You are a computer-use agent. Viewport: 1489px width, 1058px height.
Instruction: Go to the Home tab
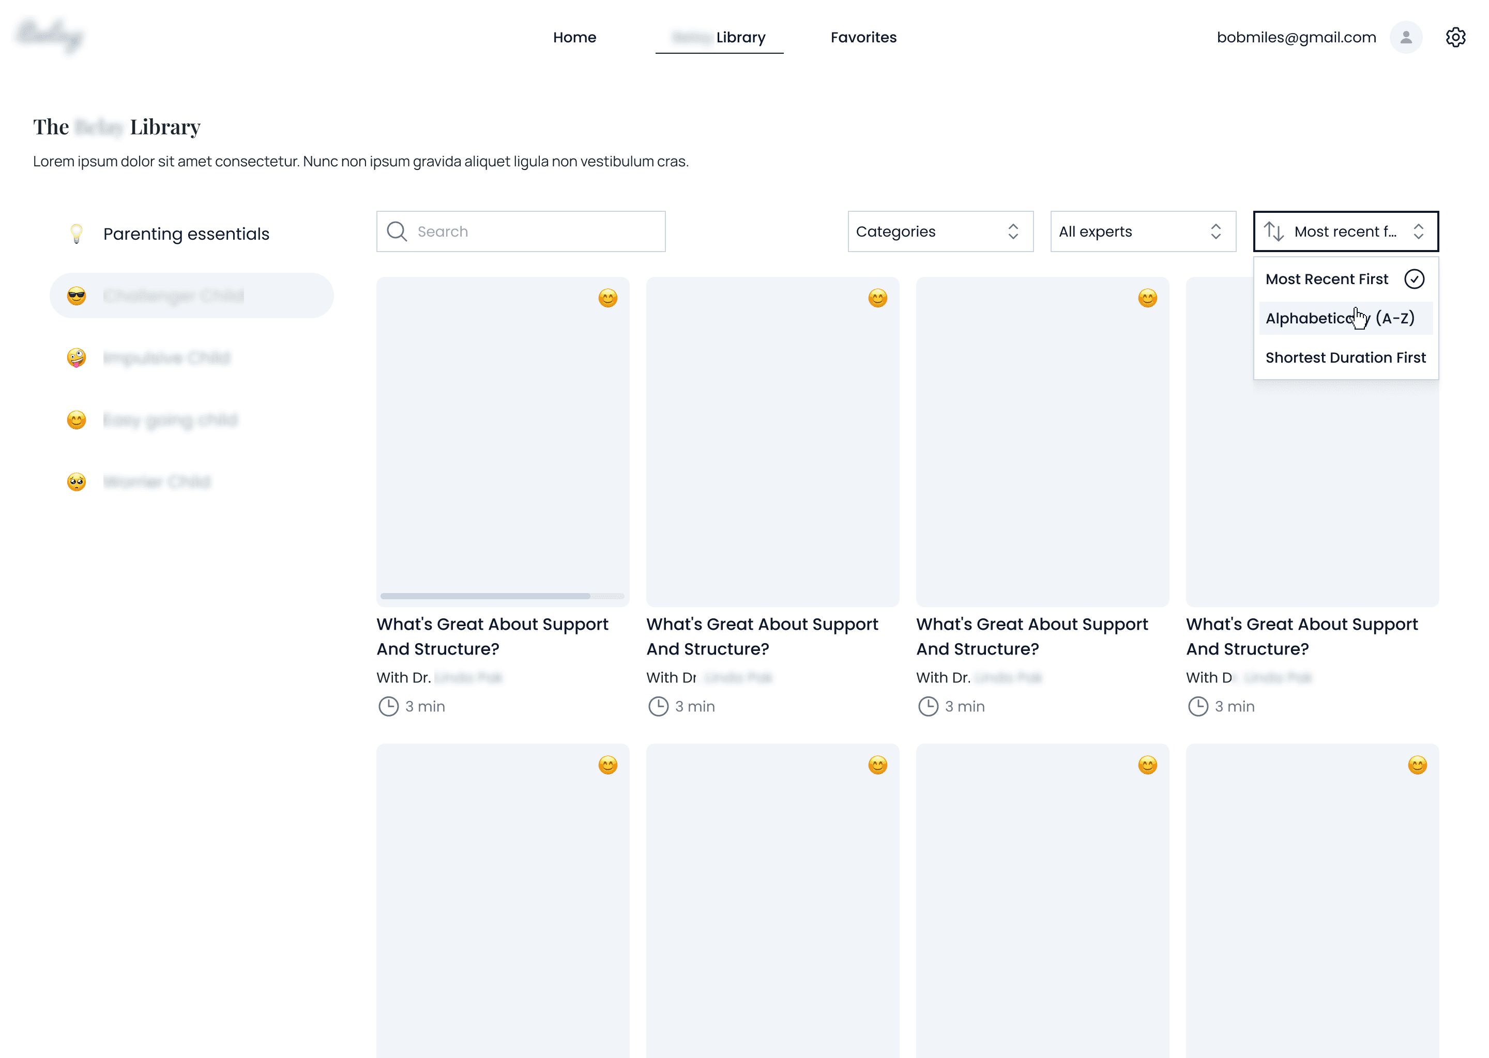[574, 37]
